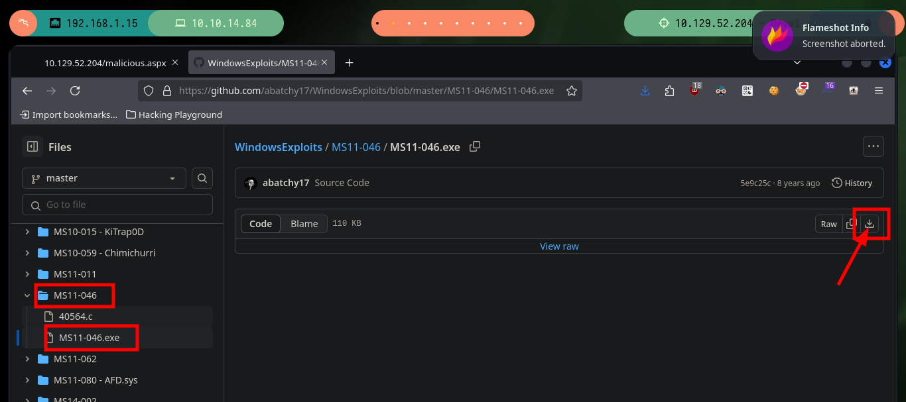The width and height of the screenshot is (906, 402).
Task: Close the WindowsExploits GitHub tab
Action: click(326, 62)
